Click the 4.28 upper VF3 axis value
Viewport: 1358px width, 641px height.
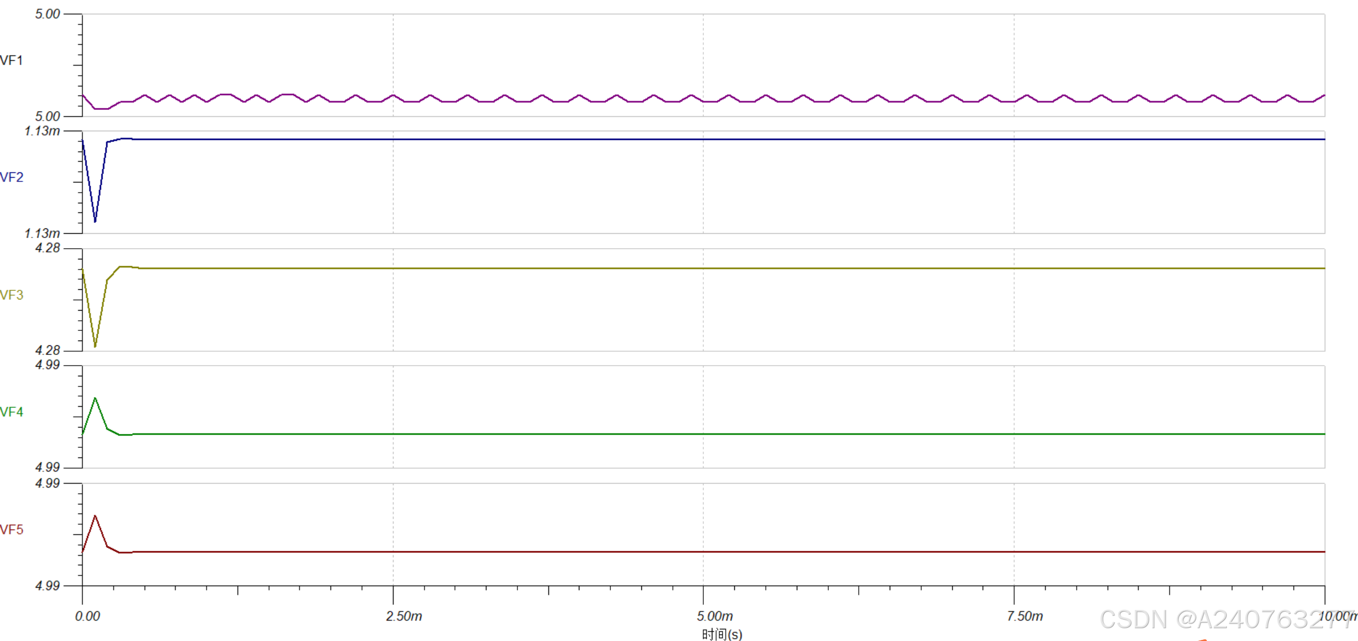[x=48, y=248]
